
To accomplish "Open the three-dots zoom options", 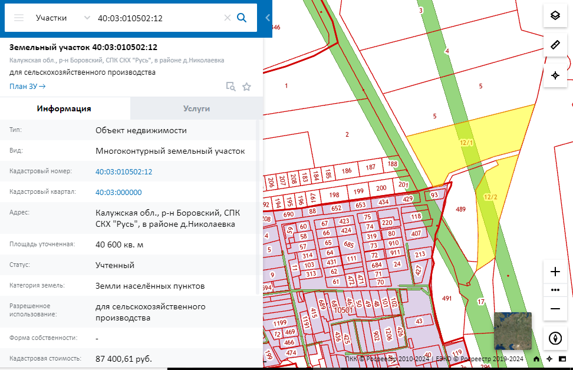I will pyautogui.click(x=555, y=290).
